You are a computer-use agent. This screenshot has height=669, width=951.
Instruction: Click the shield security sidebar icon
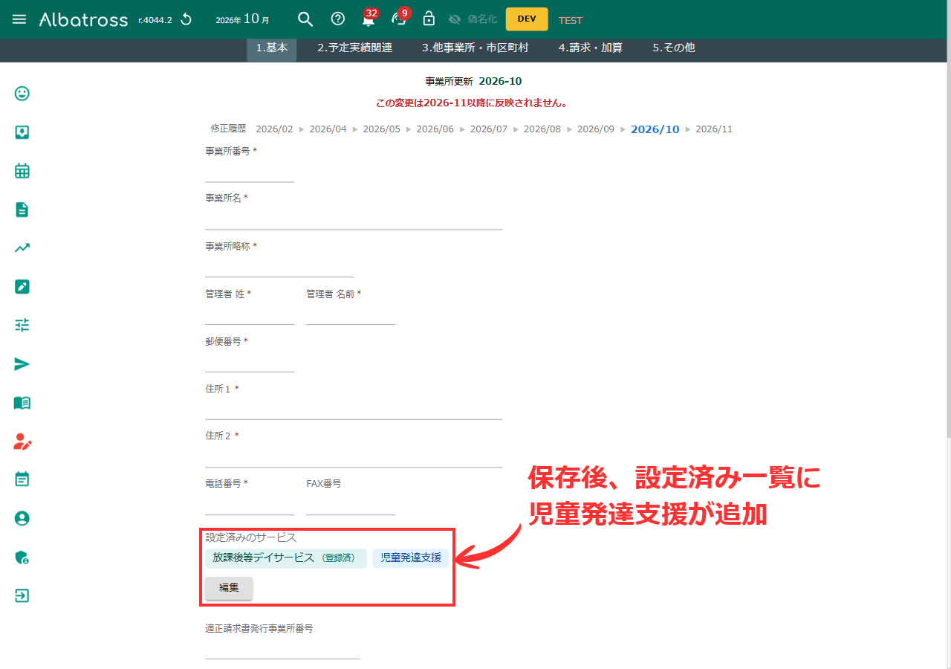[22, 557]
